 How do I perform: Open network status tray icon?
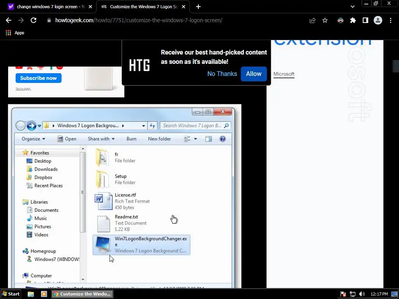pos(352,294)
